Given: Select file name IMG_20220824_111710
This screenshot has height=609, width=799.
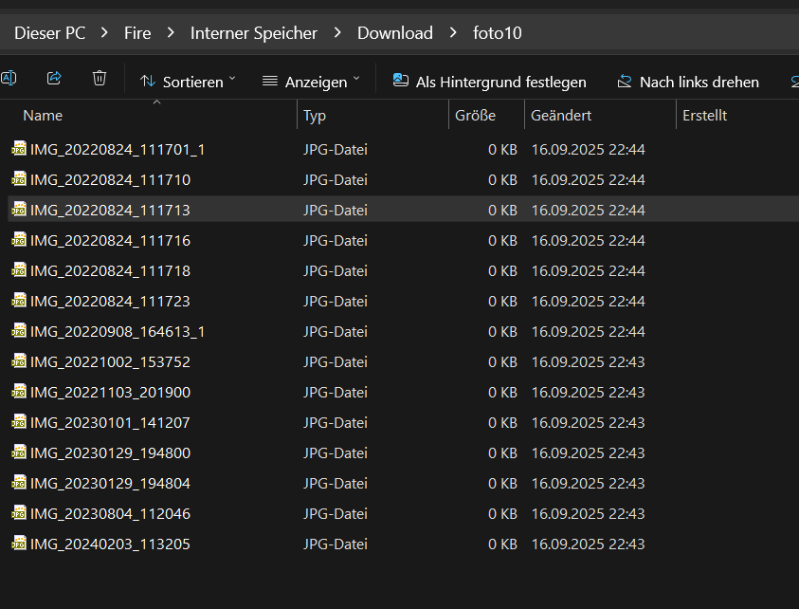Looking at the screenshot, I should pyautogui.click(x=110, y=180).
